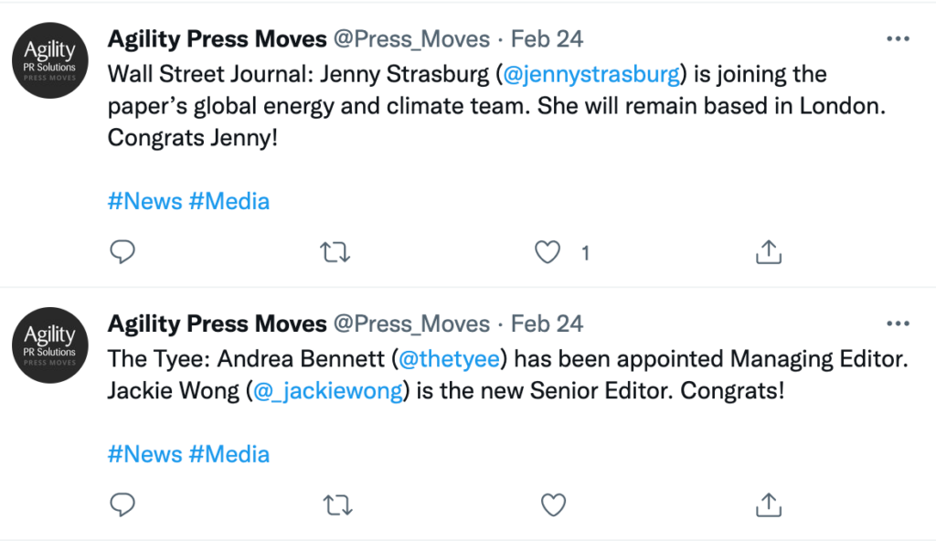Click #Media hashtag in first tweet
Image resolution: width=936 pixels, height=541 pixels.
pyautogui.click(x=229, y=201)
